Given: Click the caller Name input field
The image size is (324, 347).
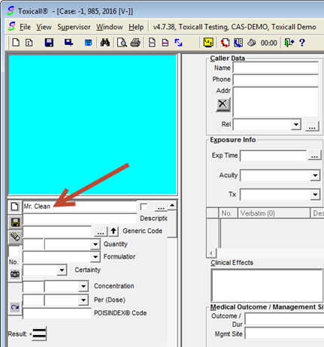Looking at the screenshot, I should click(276, 68).
